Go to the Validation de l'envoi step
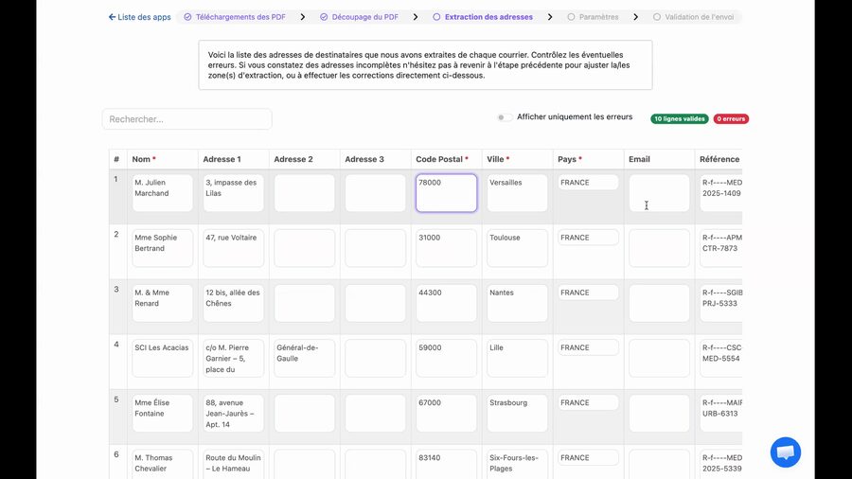The height and width of the screenshot is (479, 852). [x=699, y=17]
